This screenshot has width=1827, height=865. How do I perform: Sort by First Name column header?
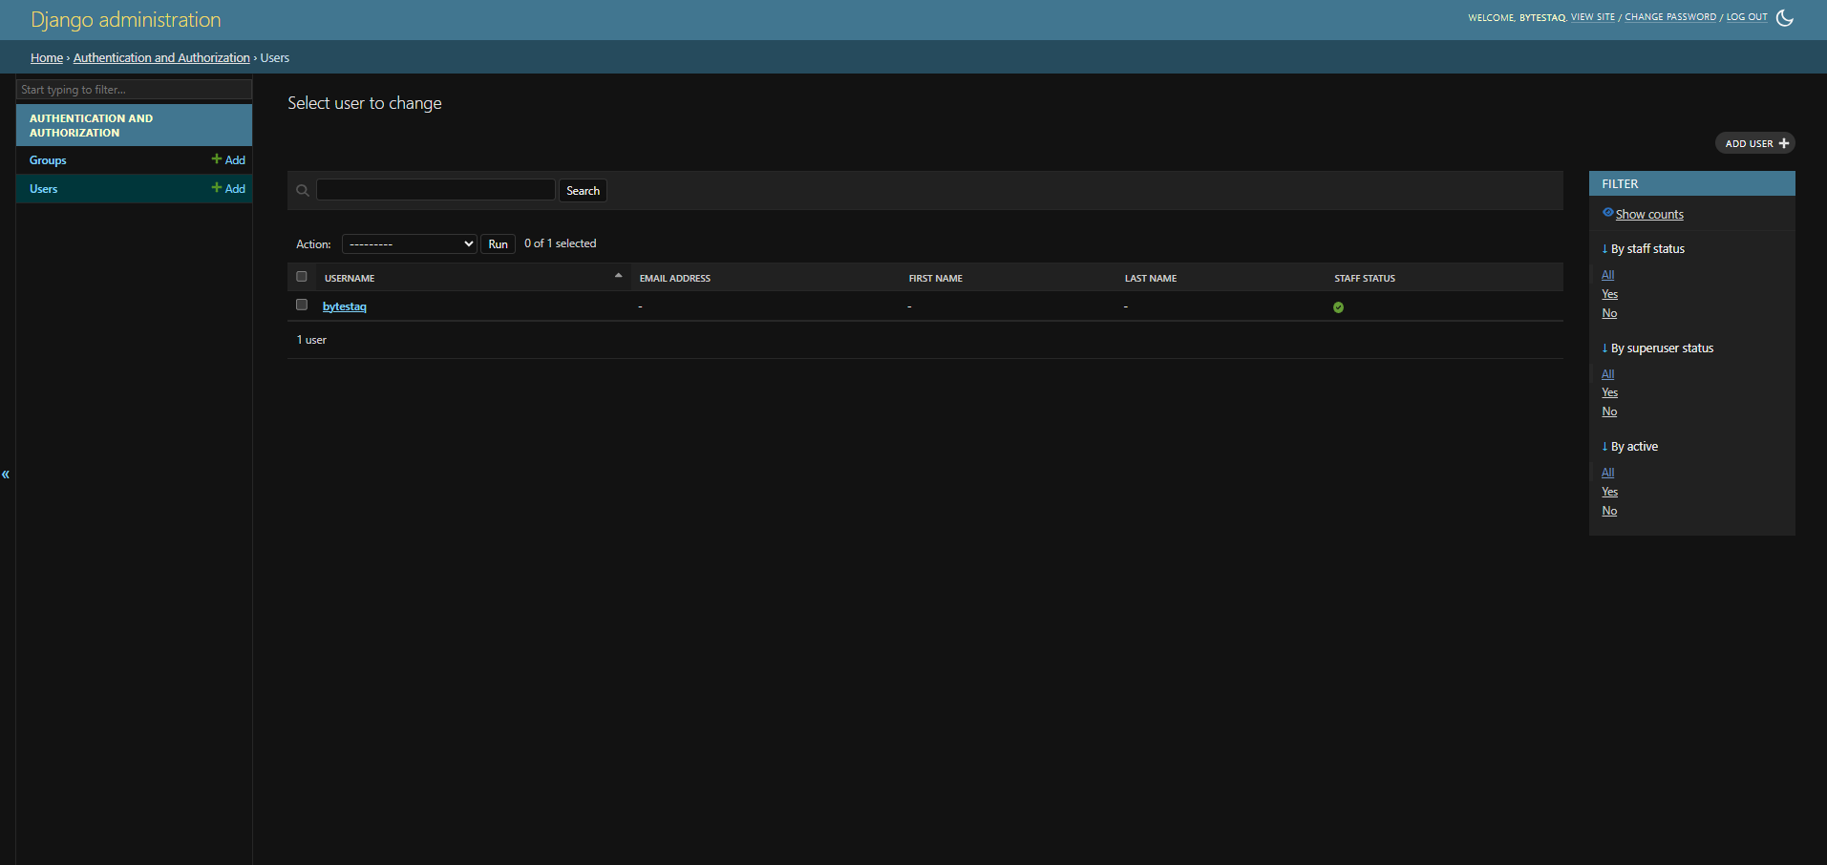coord(936,279)
